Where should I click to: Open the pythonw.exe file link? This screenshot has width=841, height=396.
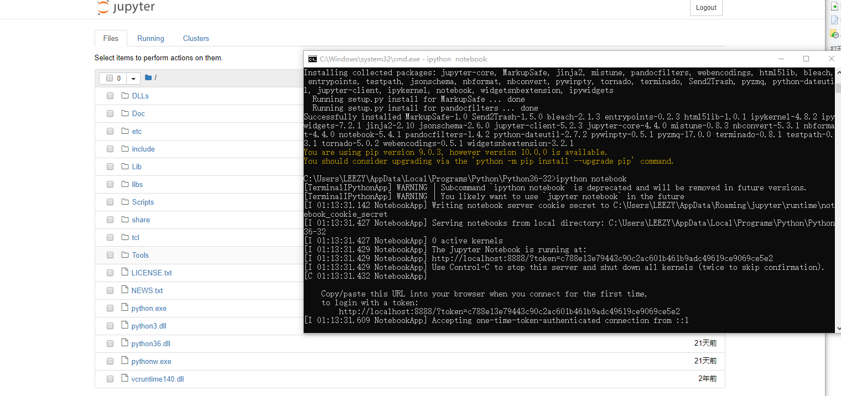tap(152, 361)
